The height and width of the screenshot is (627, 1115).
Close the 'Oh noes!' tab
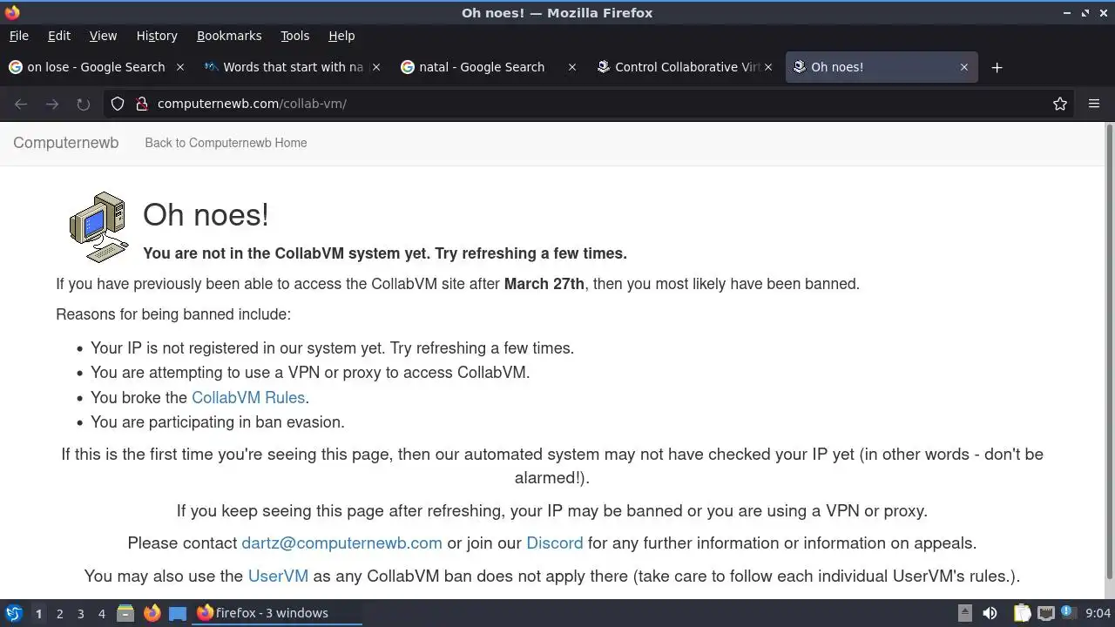(964, 67)
